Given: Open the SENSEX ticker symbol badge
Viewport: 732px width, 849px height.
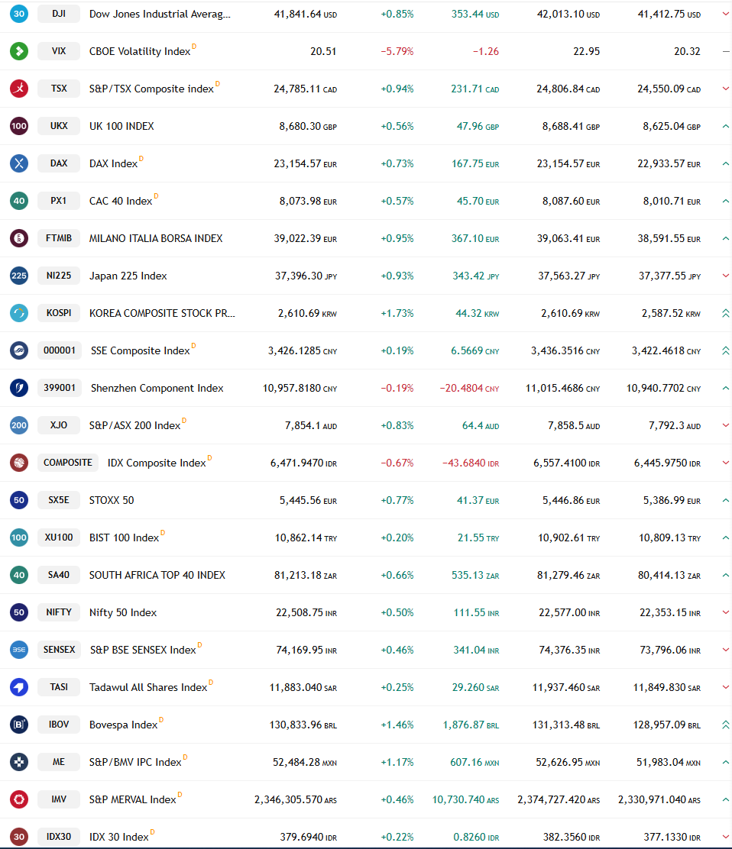Looking at the screenshot, I should (59, 650).
